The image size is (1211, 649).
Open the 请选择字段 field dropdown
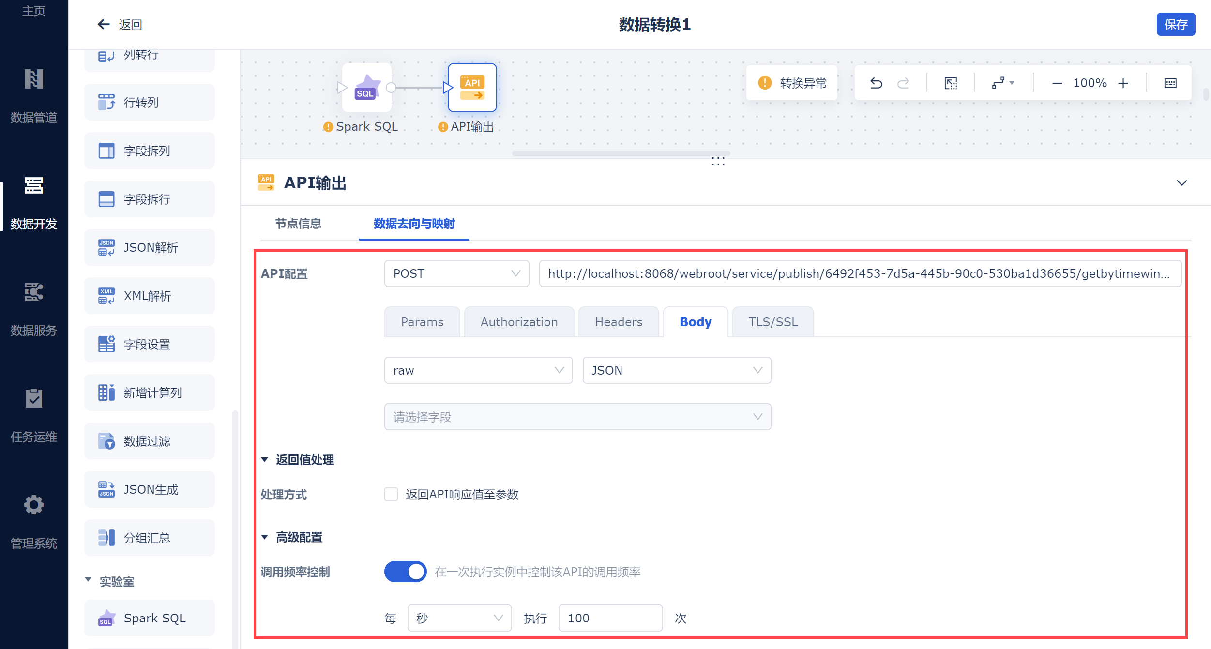[577, 417]
